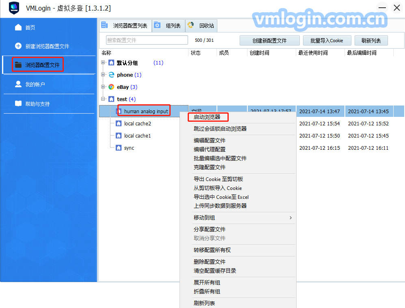Click the home icon beside 首页
The width and height of the screenshot is (405, 308).
coord(18,27)
